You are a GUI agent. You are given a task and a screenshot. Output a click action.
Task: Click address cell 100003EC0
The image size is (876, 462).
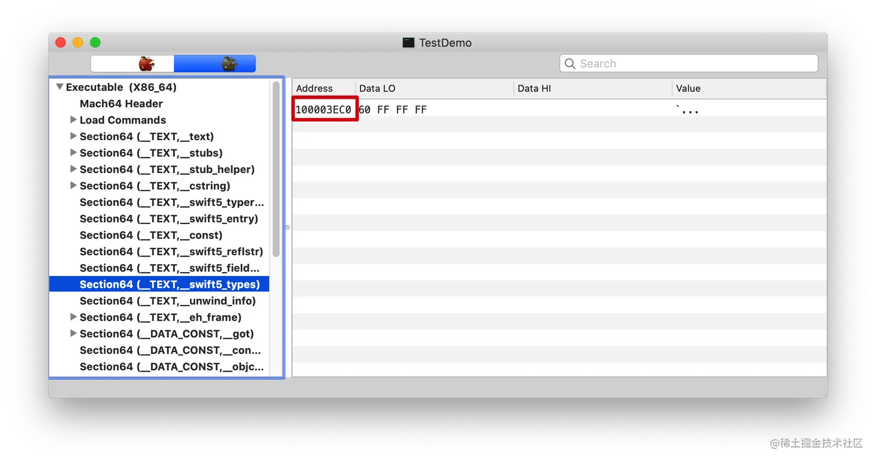(x=323, y=109)
